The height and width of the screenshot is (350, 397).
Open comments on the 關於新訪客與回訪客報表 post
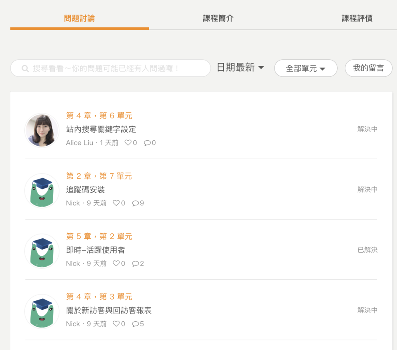pos(135,324)
